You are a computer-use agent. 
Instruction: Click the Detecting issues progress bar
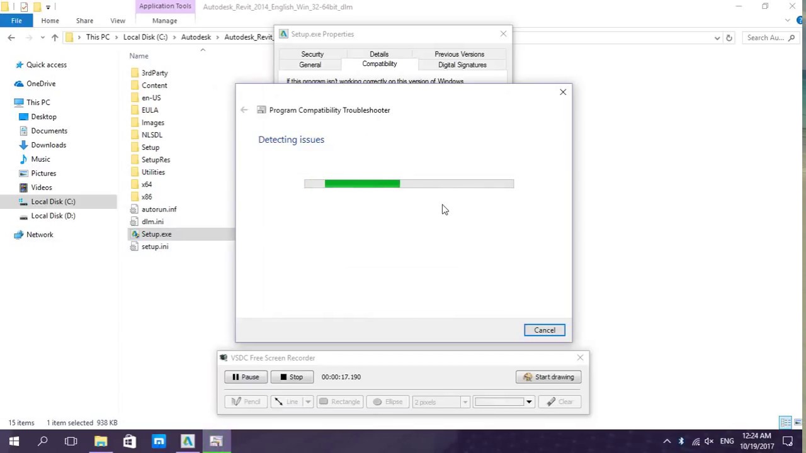click(x=409, y=184)
